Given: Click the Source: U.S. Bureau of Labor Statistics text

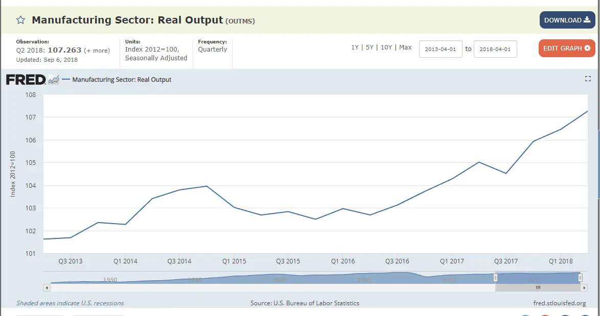Looking at the screenshot, I should pyautogui.click(x=305, y=303).
